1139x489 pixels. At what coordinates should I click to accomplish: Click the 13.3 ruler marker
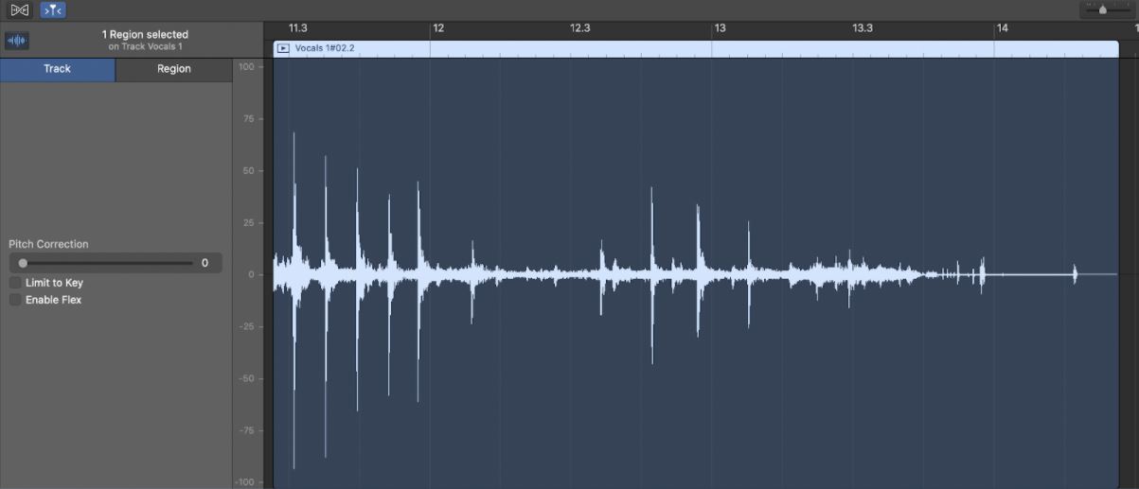[863, 28]
